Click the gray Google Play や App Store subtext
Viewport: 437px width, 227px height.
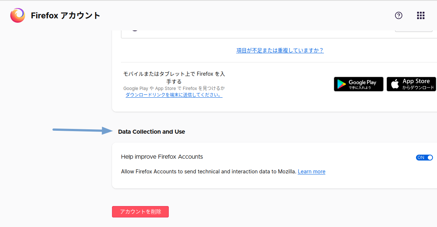[174, 89]
